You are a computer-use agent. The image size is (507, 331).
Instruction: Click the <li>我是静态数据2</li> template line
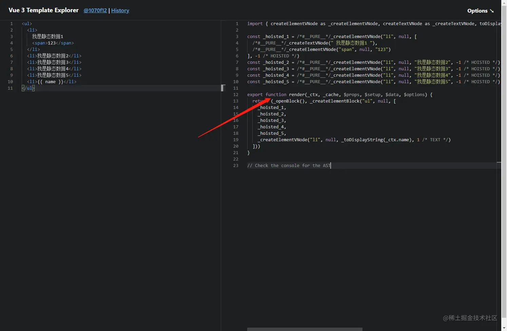pos(54,56)
